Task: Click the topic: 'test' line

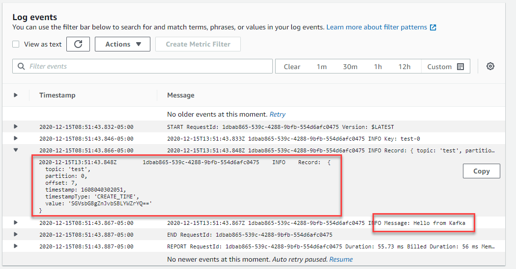Action: pyautogui.click(x=68, y=169)
